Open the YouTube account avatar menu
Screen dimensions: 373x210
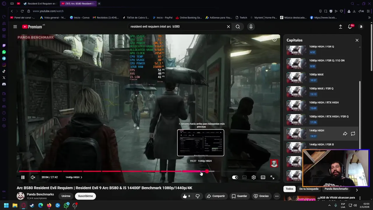coord(361,27)
